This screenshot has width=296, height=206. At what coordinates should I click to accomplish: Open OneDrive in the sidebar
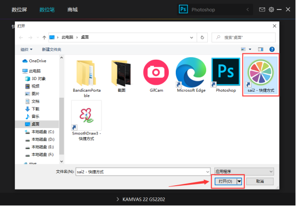34,61
